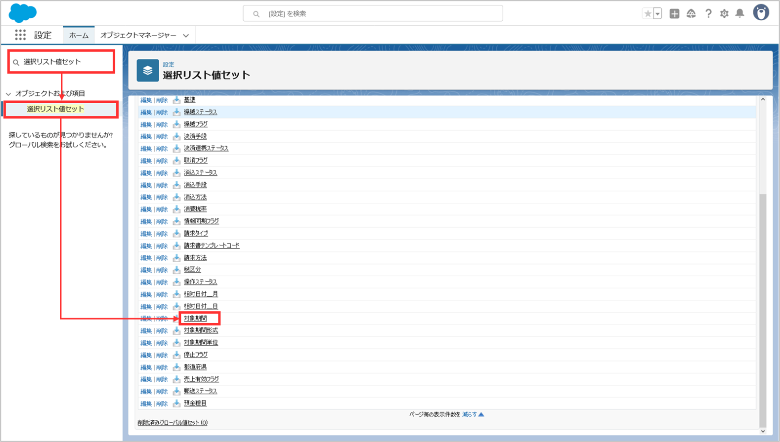This screenshot has height=442, width=780.
Task: Click the favorites star icon
Action: [648, 14]
